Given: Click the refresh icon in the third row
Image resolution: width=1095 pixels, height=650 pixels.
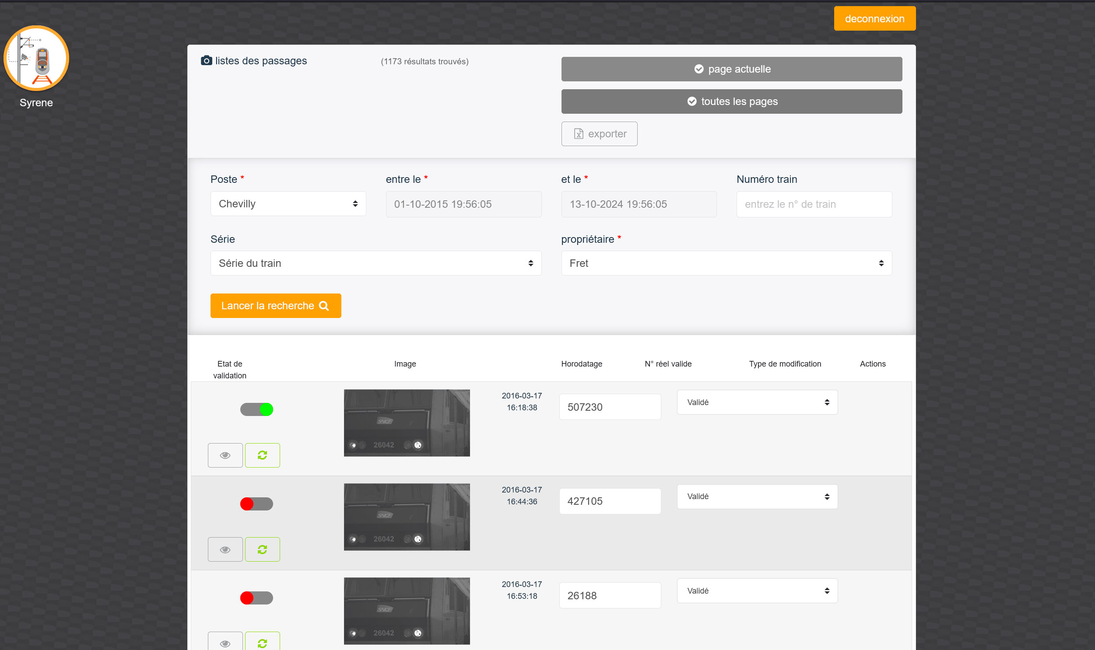Looking at the screenshot, I should (262, 643).
